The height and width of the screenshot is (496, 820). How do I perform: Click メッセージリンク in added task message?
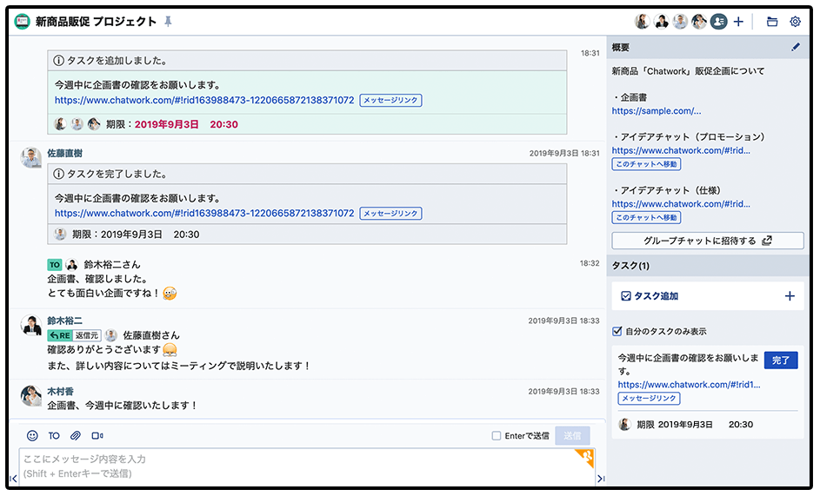tap(390, 100)
